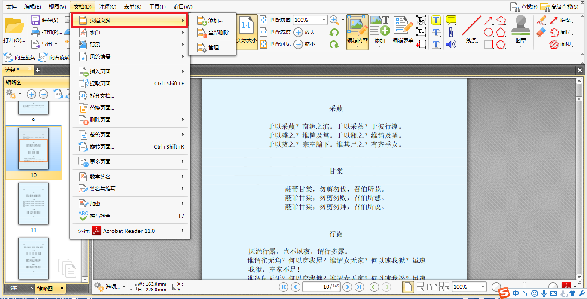Click the page number input field
This screenshot has height=299, width=587.
pos(321,287)
